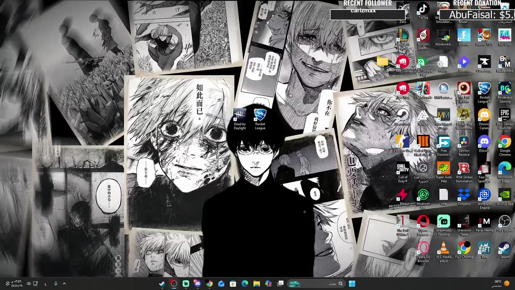The width and height of the screenshot is (515, 290).
Task: Open the Windows Start menu button
Action: click(x=352, y=284)
